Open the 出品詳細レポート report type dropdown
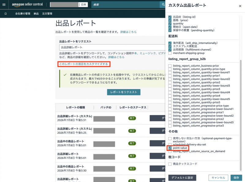The image size is (245, 182). [112, 47]
